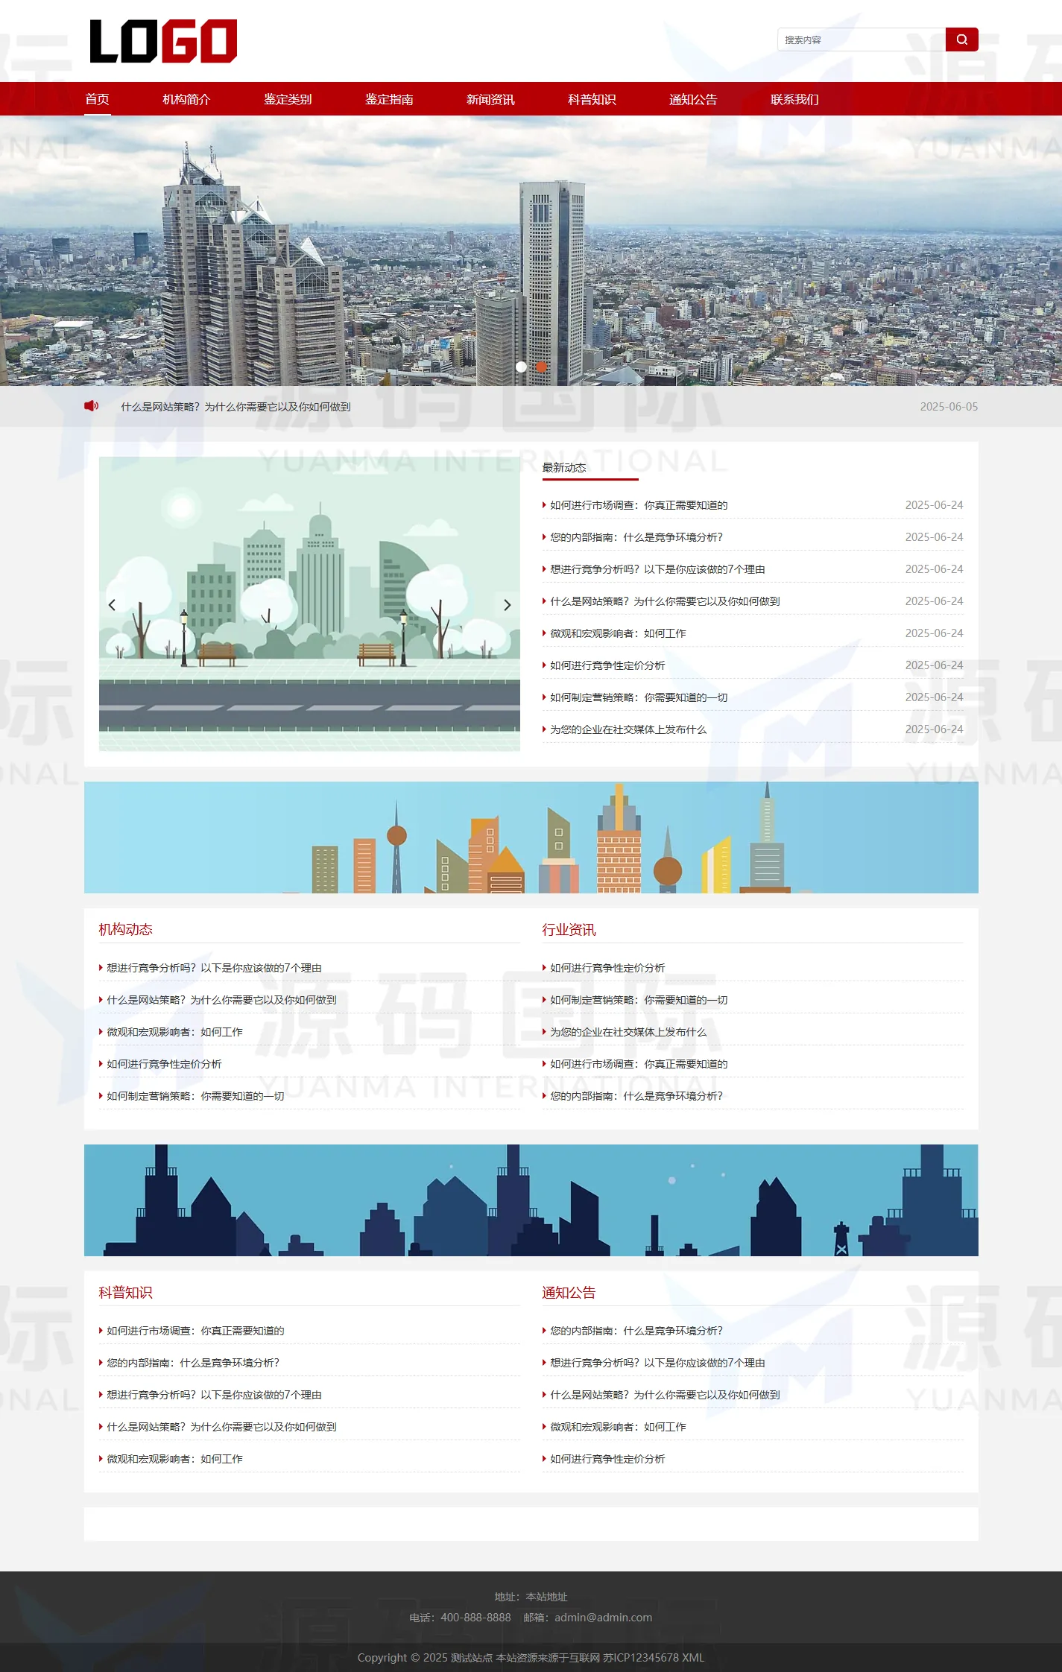Click the admin@admin.com email in the footer
Screen dimensions: 1062x1672
(x=604, y=1618)
